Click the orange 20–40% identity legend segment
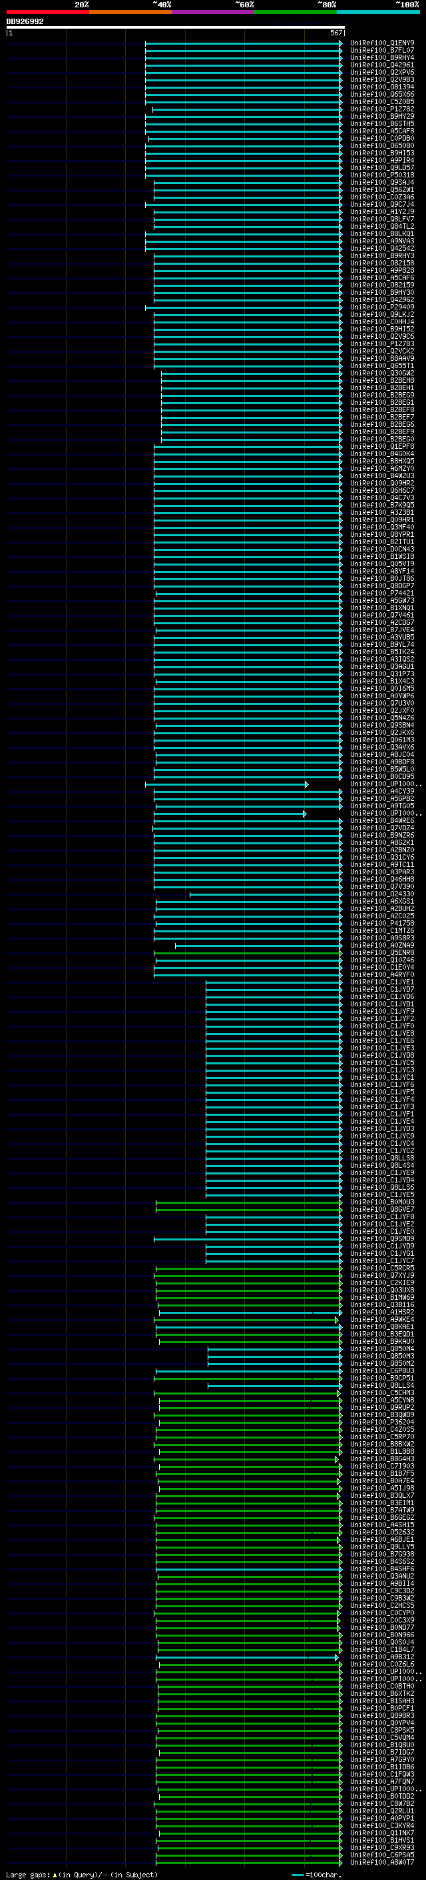The height and width of the screenshot is (1880, 426). tap(130, 12)
